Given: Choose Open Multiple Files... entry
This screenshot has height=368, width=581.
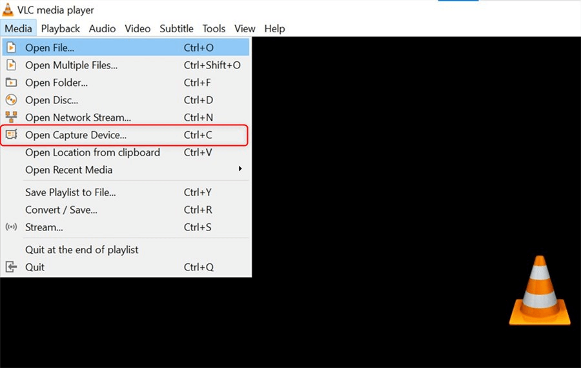Looking at the screenshot, I should (126, 65).
